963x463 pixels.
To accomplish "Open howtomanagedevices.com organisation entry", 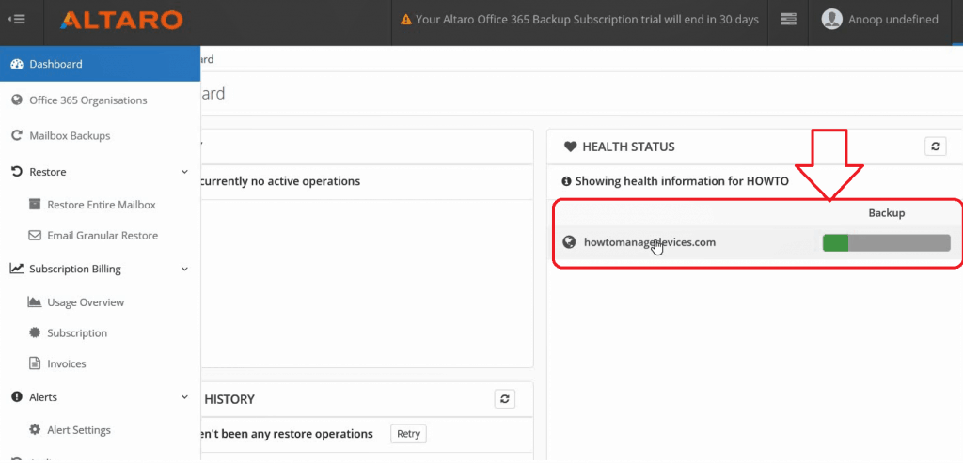I will click(x=650, y=242).
